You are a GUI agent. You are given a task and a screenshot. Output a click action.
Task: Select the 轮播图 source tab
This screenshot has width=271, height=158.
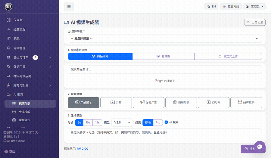pos(163,56)
